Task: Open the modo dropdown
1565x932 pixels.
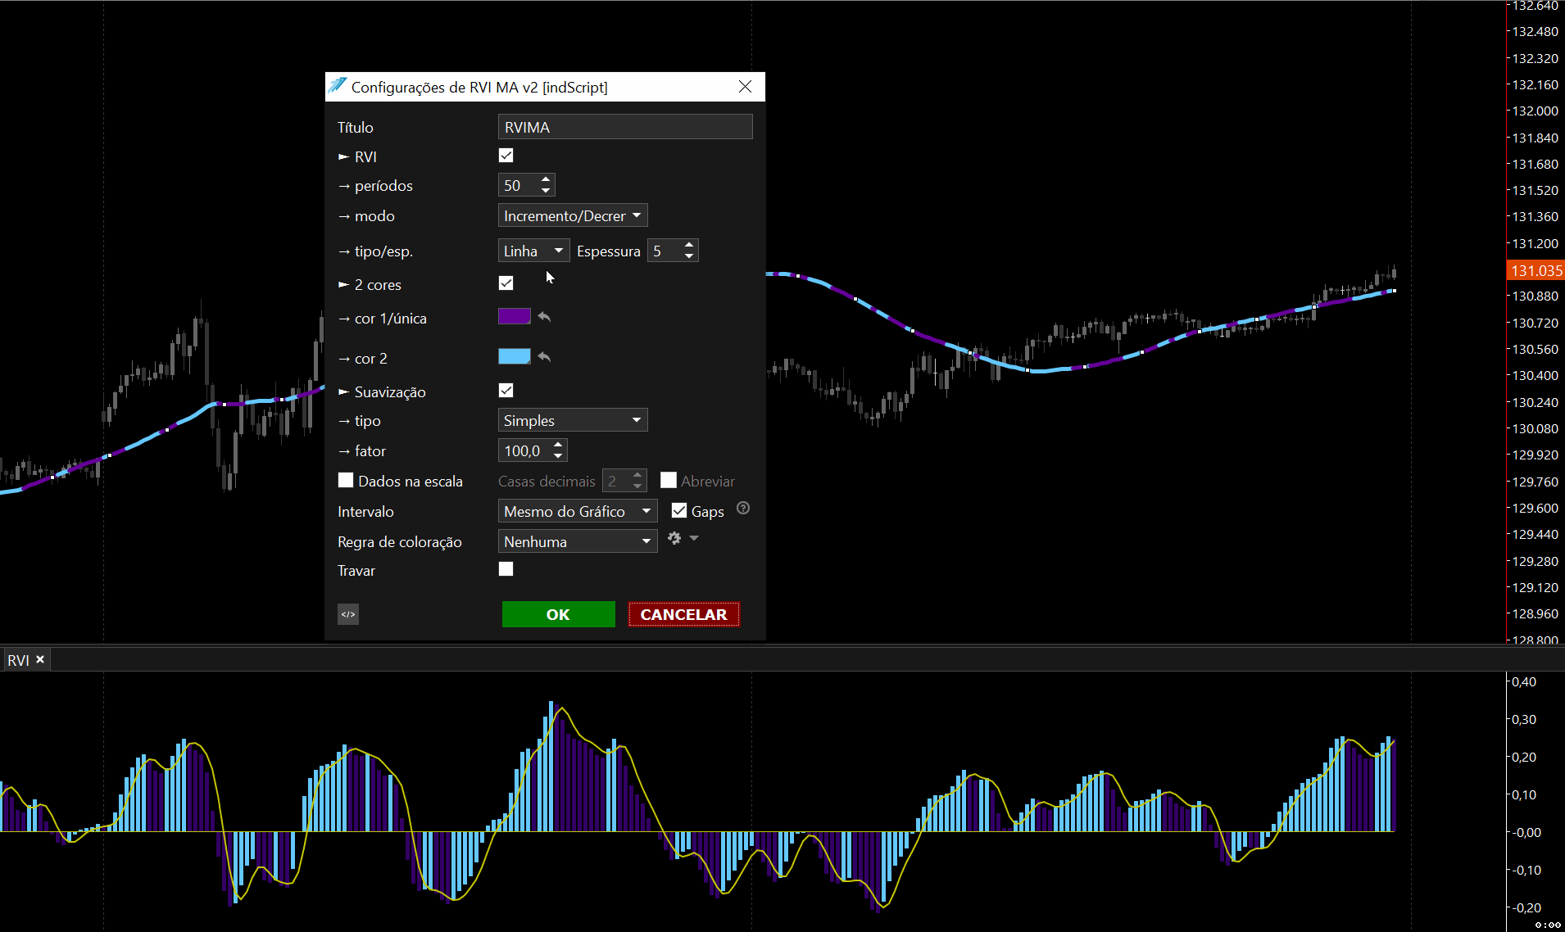Action: (573, 215)
